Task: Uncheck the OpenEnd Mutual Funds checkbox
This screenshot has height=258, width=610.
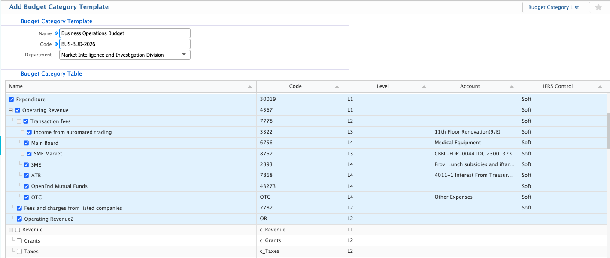Action: (27, 186)
